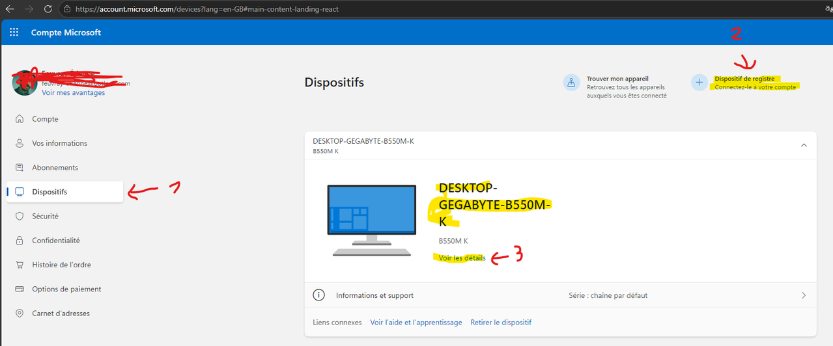Click Dispositif de registre
Screen dimensions: 833x346
click(x=744, y=79)
